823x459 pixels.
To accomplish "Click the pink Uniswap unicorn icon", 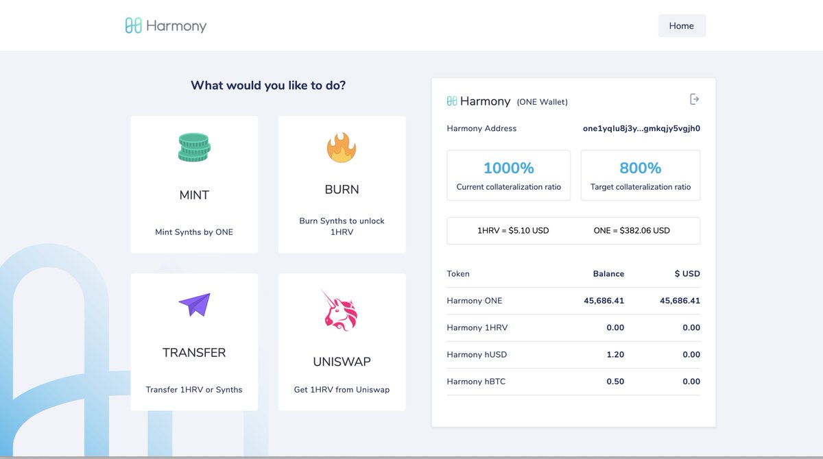I will coord(341,310).
